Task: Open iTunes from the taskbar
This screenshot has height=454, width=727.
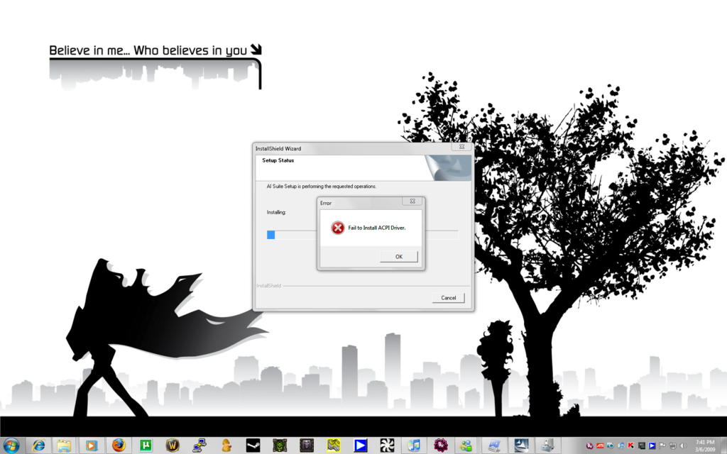Action: [414, 445]
